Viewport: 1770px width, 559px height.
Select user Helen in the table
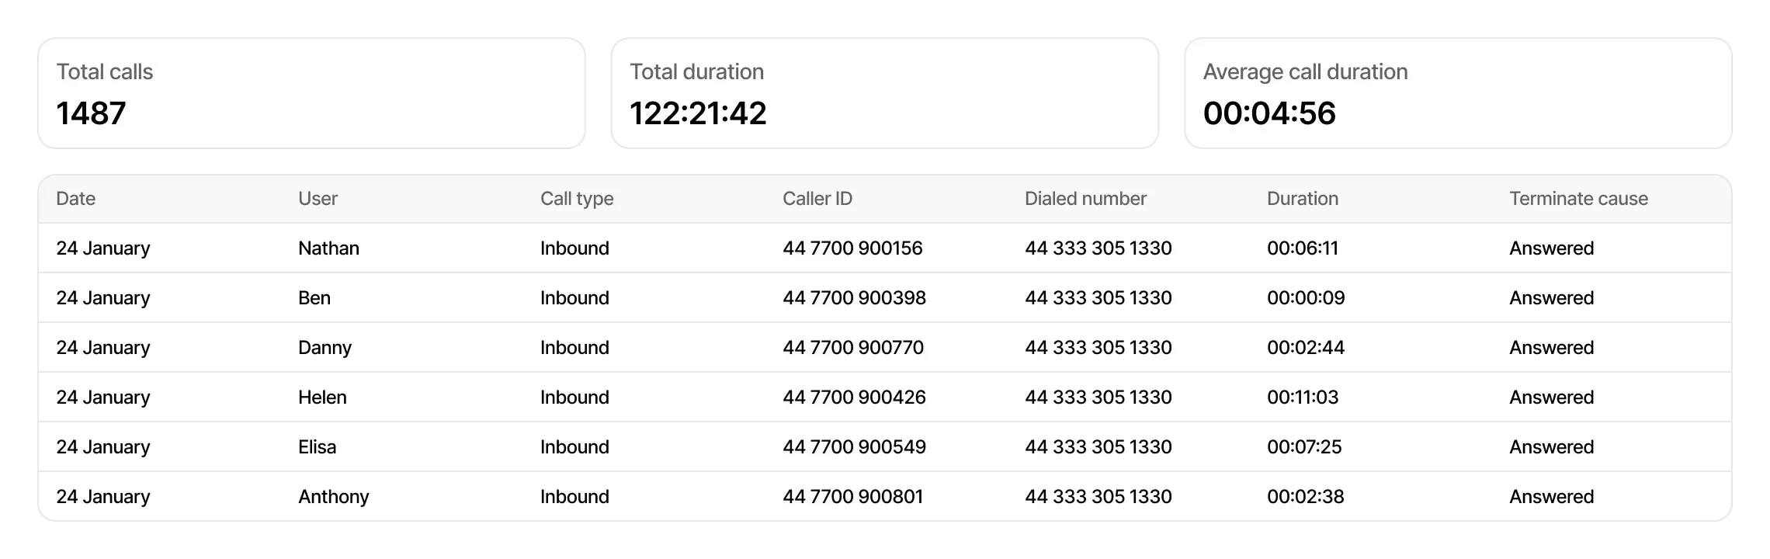pyautogui.click(x=322, y=398)
